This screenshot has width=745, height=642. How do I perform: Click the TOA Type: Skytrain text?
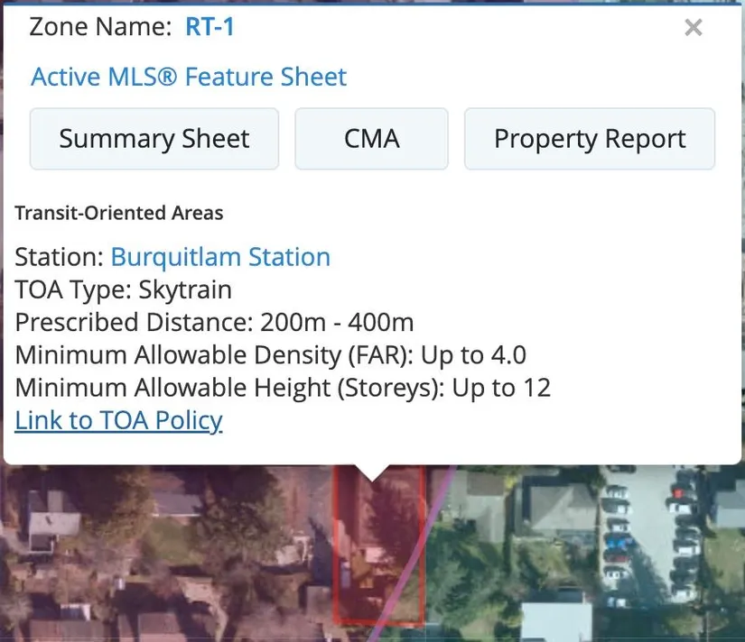(x=124, y=289)
